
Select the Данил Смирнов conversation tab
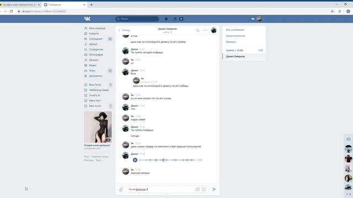(x=244, y=57)
